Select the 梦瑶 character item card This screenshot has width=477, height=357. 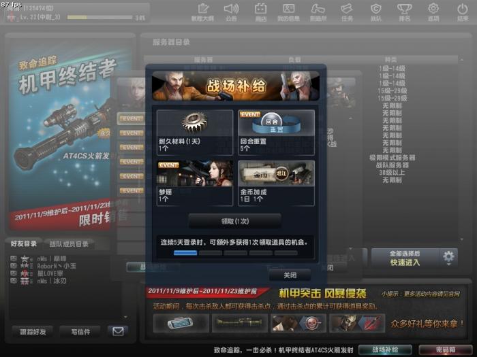(195, 184)
